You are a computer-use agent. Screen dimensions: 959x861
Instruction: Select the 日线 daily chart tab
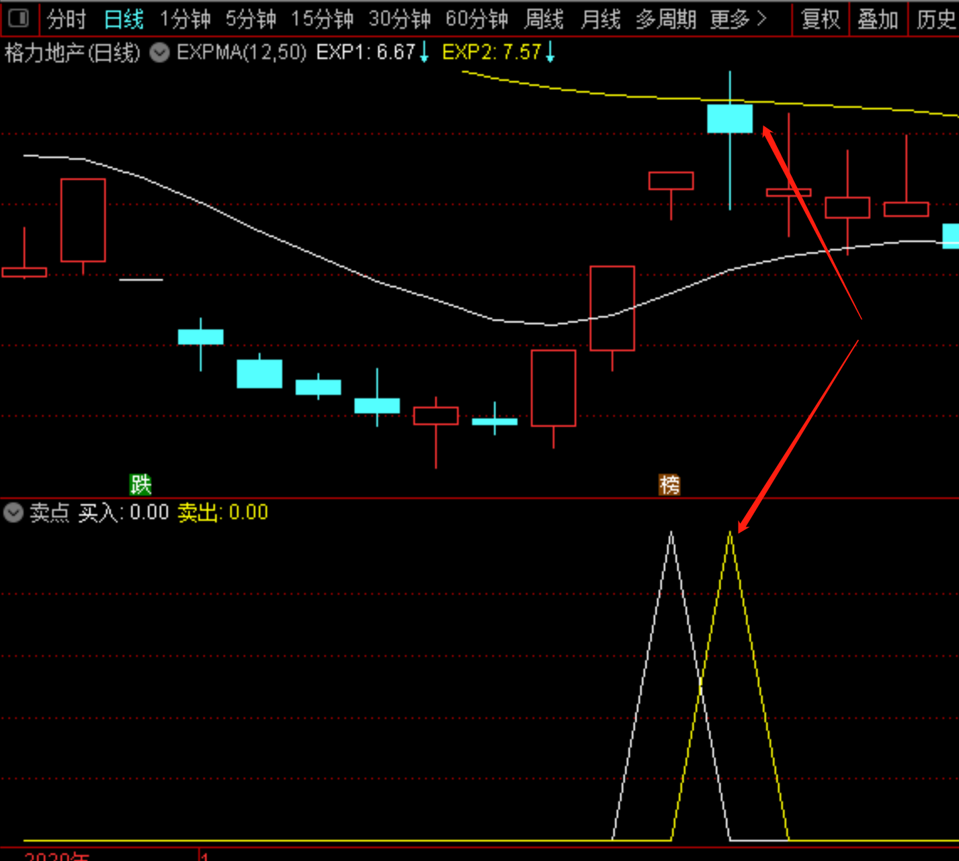(x=124, y=19)
